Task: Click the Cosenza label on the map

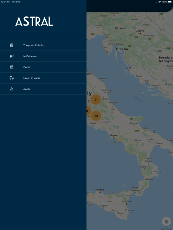Action: (x=144, y=167)
